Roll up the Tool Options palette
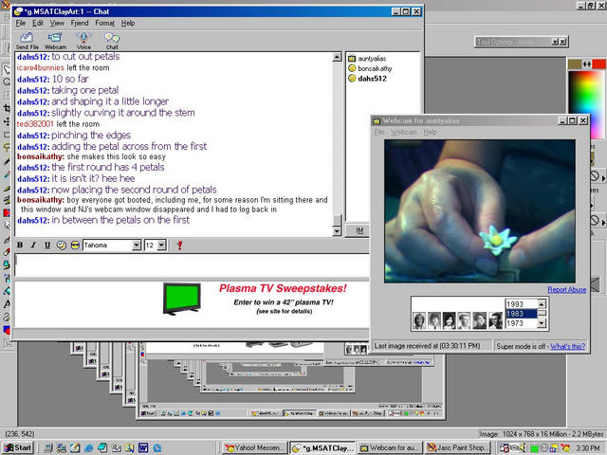The width and height of the screenshot is (607, 455). click(x=555, y=42)
